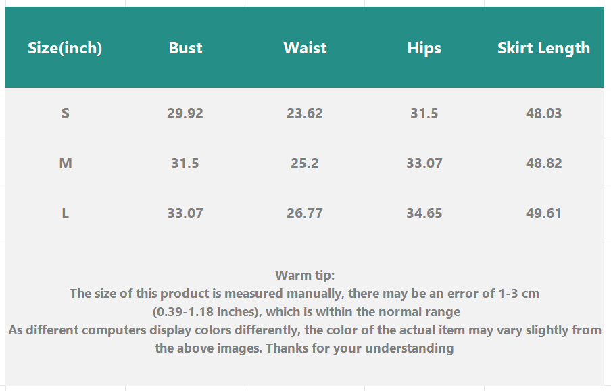Screen dimensions: 611x391
Task: Select the waist value 26.77
Action: coord(305,213)
